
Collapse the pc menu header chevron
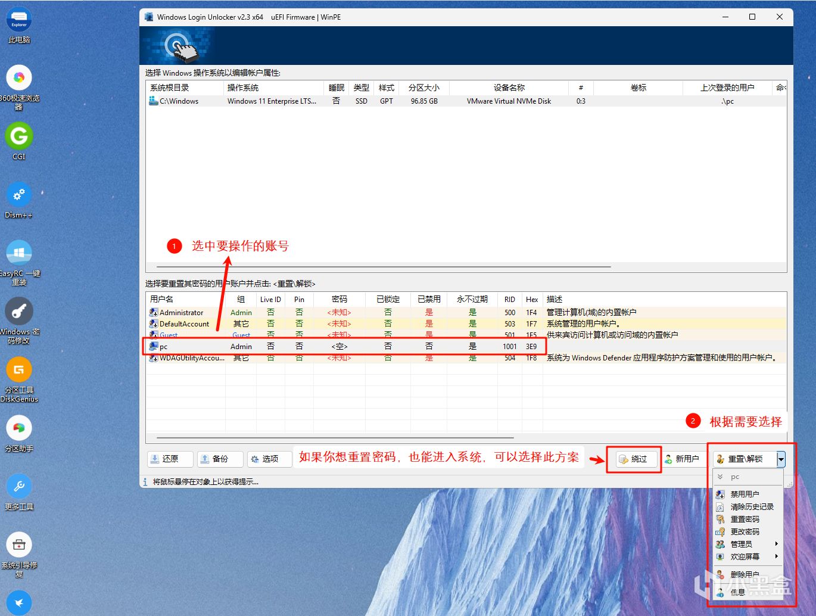click(720, 477)
